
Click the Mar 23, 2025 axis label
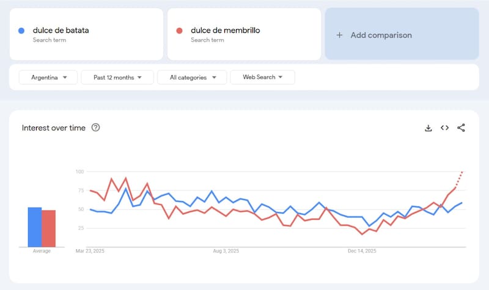90,251
